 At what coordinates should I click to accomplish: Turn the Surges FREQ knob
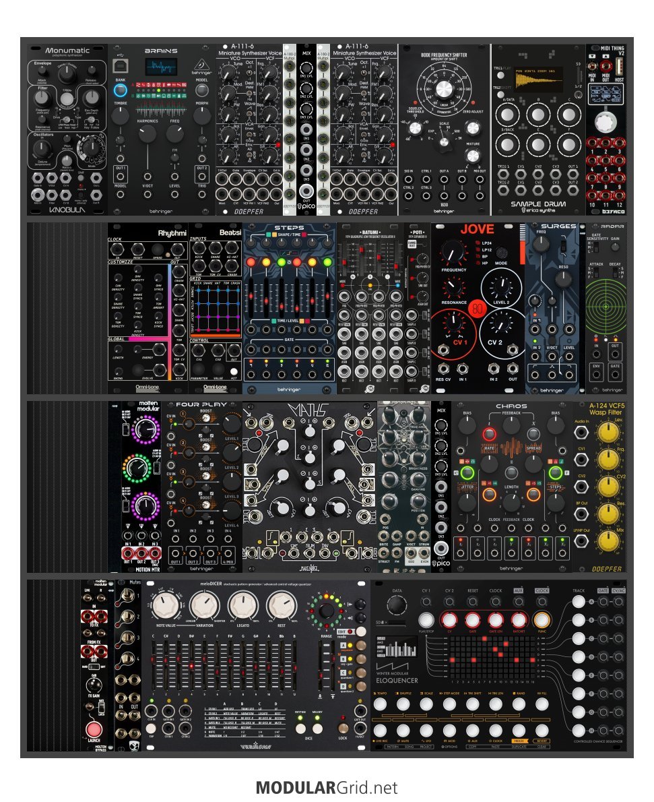click(x=541, y=244)
